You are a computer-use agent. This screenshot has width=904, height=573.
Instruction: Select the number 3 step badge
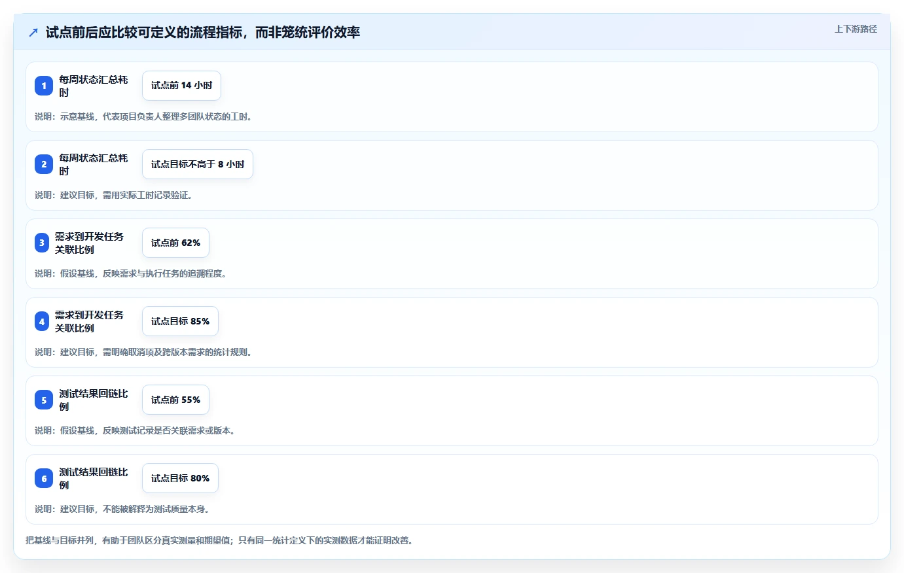[x=42, y=243]
